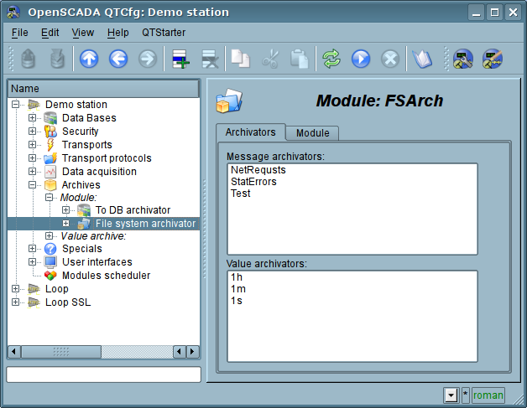
Task: Open the File menu
Action: click(x=20, y=33)
